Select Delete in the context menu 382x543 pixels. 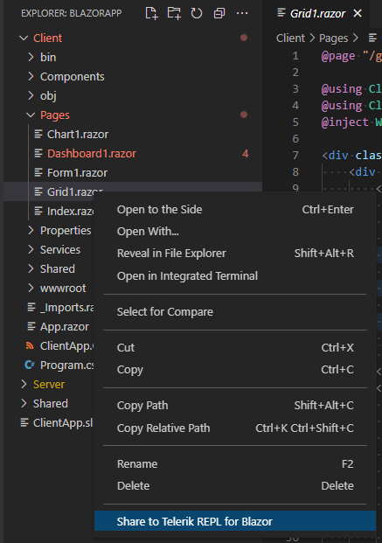point(235,486)
